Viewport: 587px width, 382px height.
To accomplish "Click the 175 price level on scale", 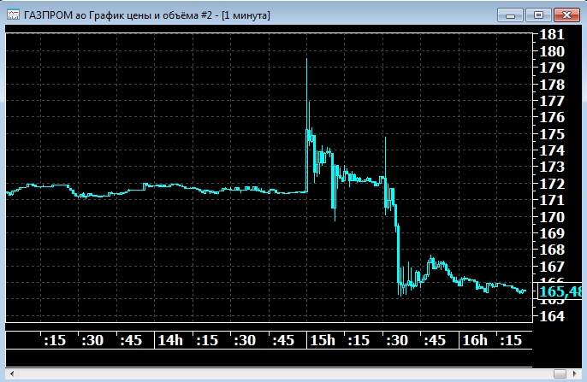I will tap(553, 134).
